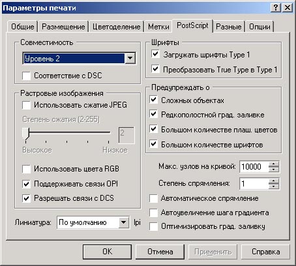Switch to the Общие tab
296x266 pixels.
coord(22,27)
